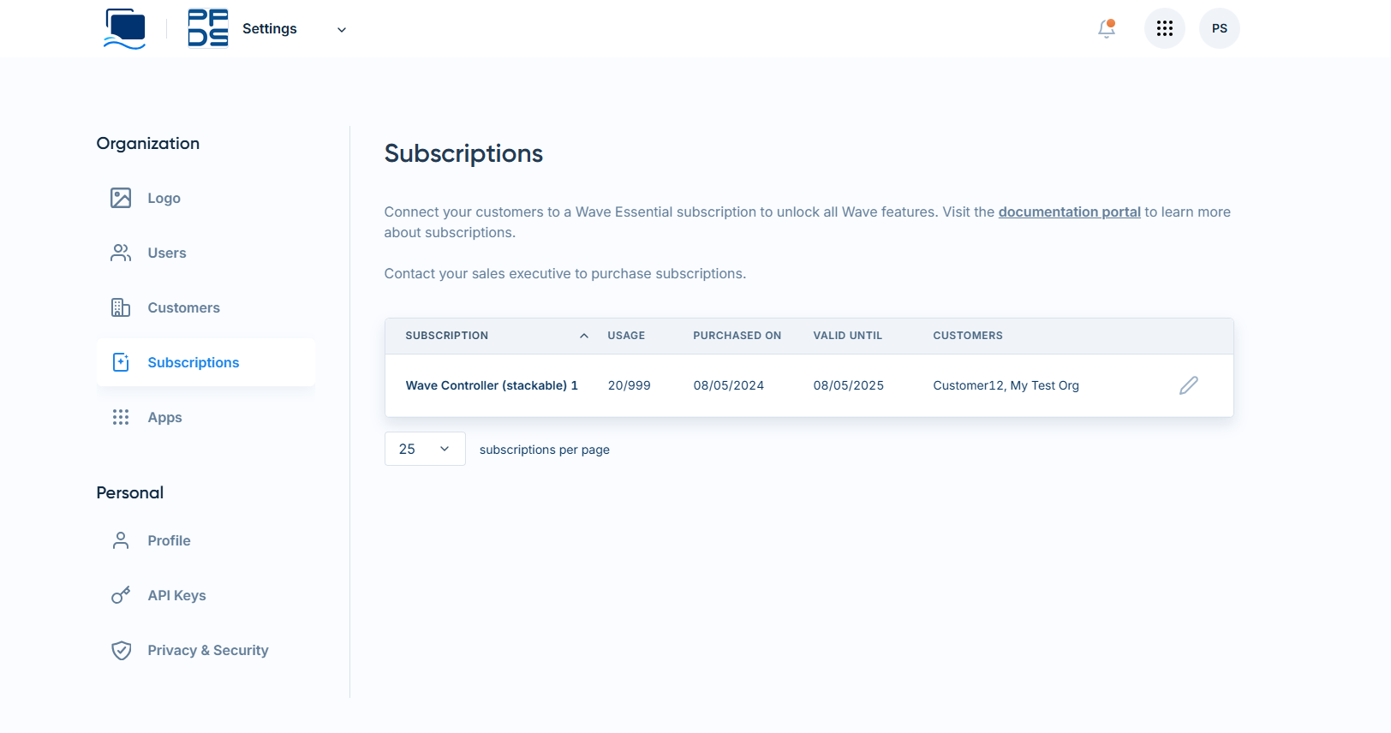Edit the Wave Controller subscription via pencil icon
This screenshot has width=1391, height=733.
click(x=1188, y=385)
